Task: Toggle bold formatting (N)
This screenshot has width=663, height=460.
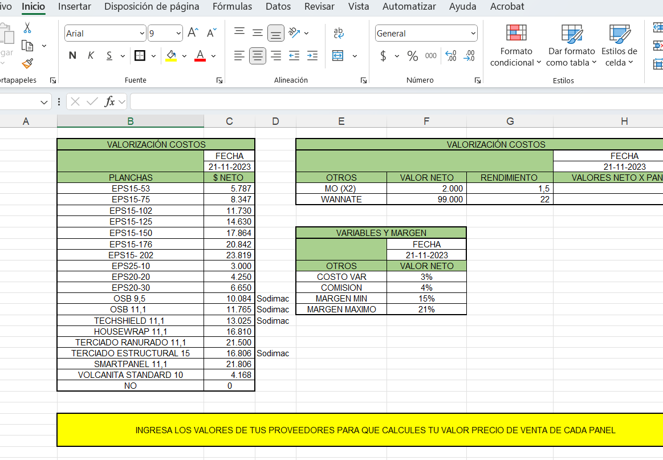Action: point(72,55)
